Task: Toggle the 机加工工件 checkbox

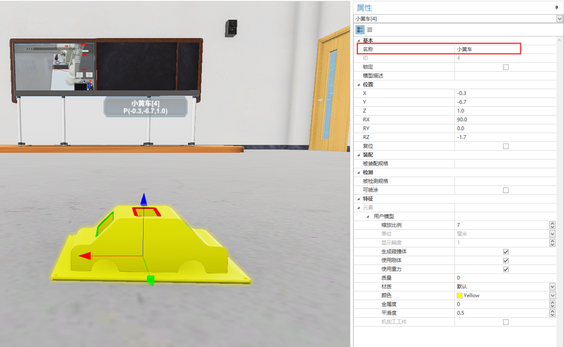Action: tap(506, 322)
